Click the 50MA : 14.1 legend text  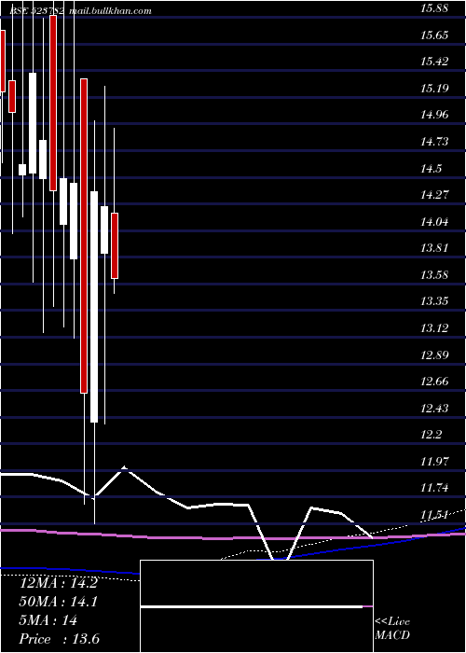tap(59, 602)
